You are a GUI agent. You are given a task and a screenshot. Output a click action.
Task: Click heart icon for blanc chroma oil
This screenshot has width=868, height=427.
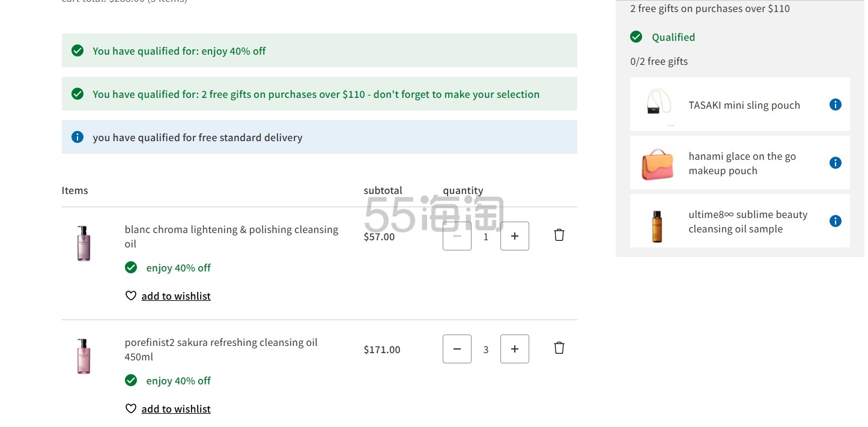tap(130, 295)
